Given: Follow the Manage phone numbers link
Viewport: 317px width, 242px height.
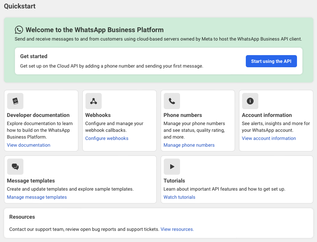Looking at the screenshot, I should tap(189, 145).
